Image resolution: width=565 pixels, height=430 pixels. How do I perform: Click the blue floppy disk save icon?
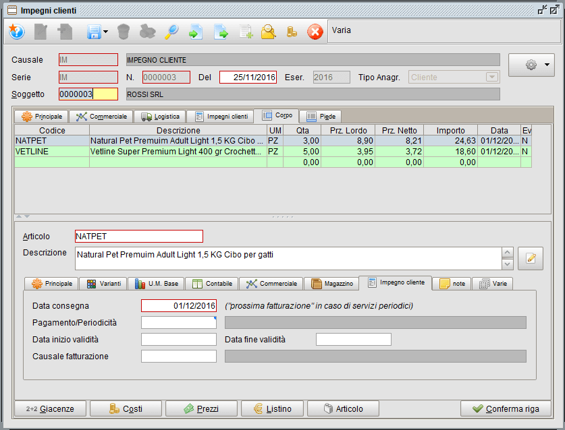click(94, 32)
